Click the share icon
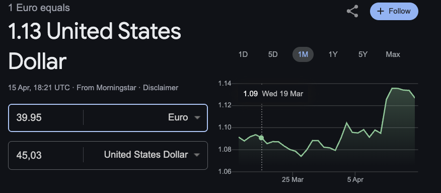The width and height of the screenshot is (441, 193). tap(352, 11)
